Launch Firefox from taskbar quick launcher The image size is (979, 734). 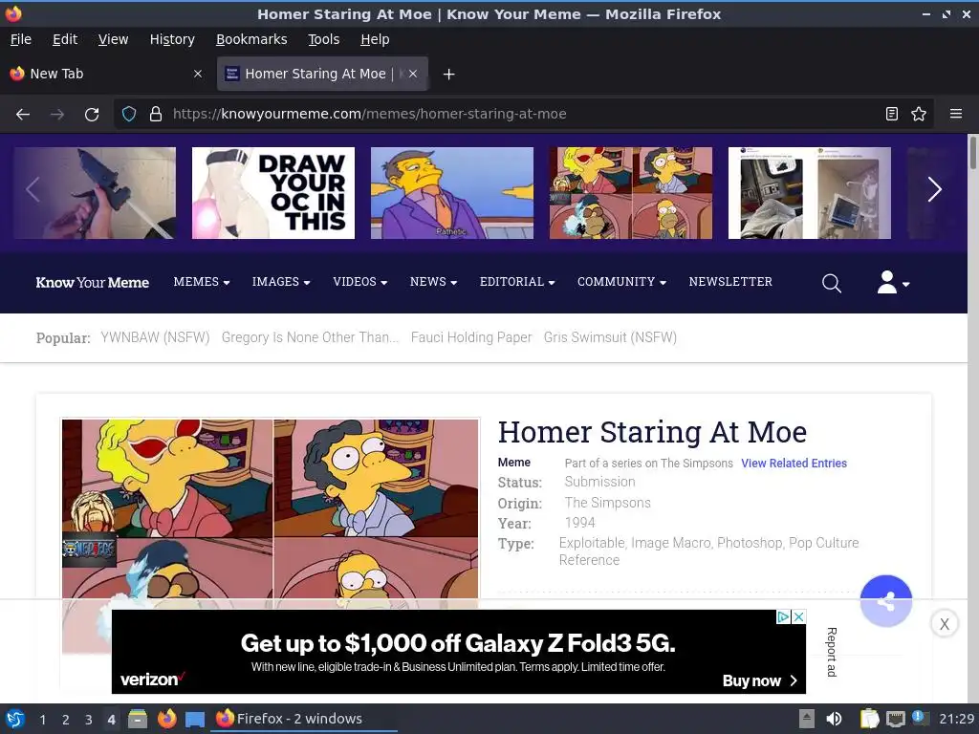click(x=166, y=719)
